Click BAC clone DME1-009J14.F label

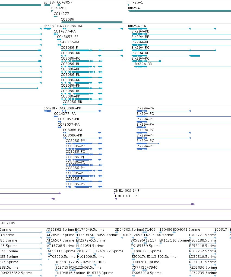pos(126,191)
